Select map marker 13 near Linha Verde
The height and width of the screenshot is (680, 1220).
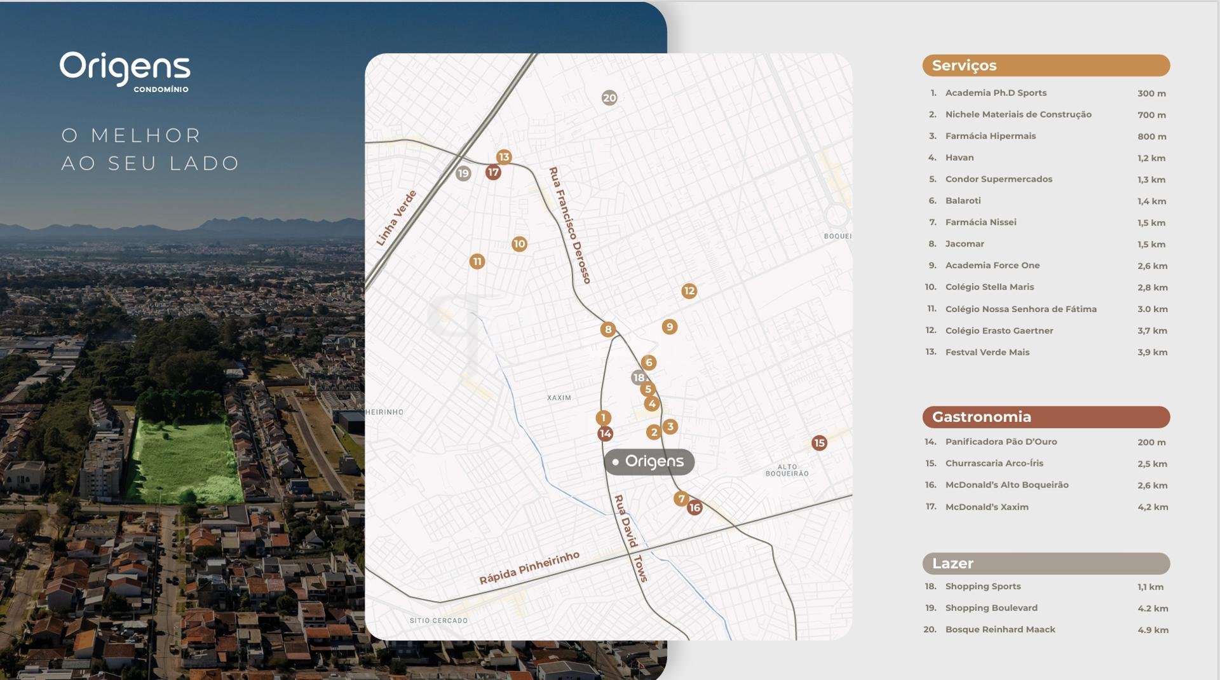pyautogui.click(x=503, y=157)
